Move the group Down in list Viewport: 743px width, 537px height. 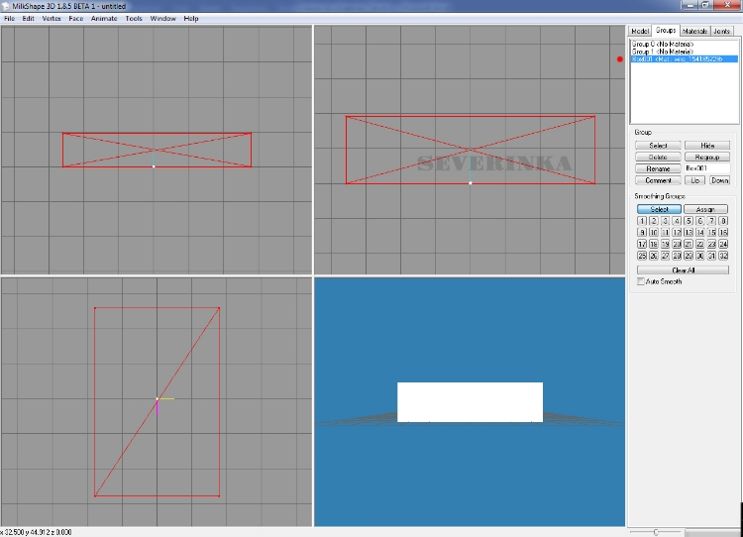[719, 180]
